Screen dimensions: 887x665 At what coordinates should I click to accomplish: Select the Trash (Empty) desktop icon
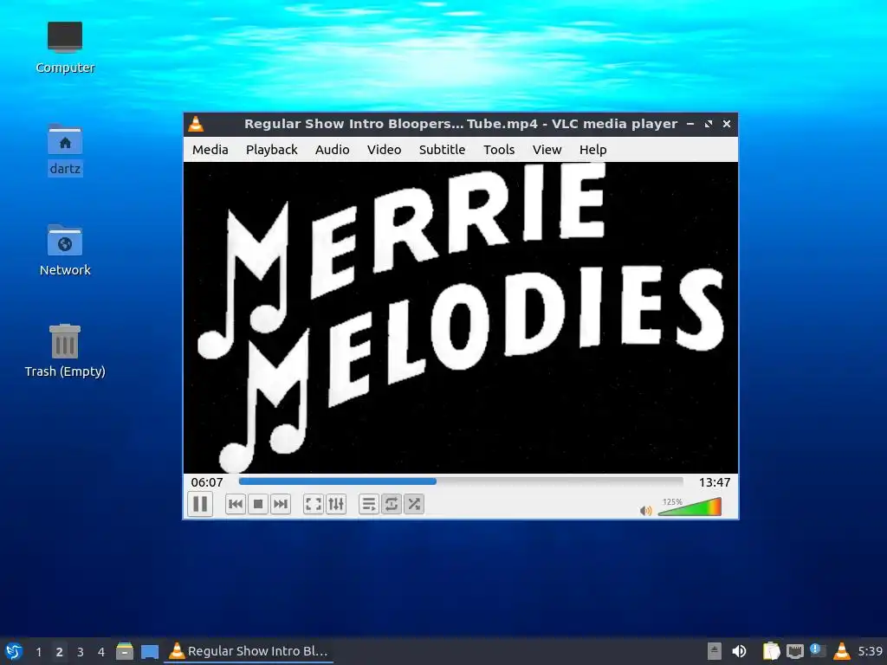pos(65,351)
